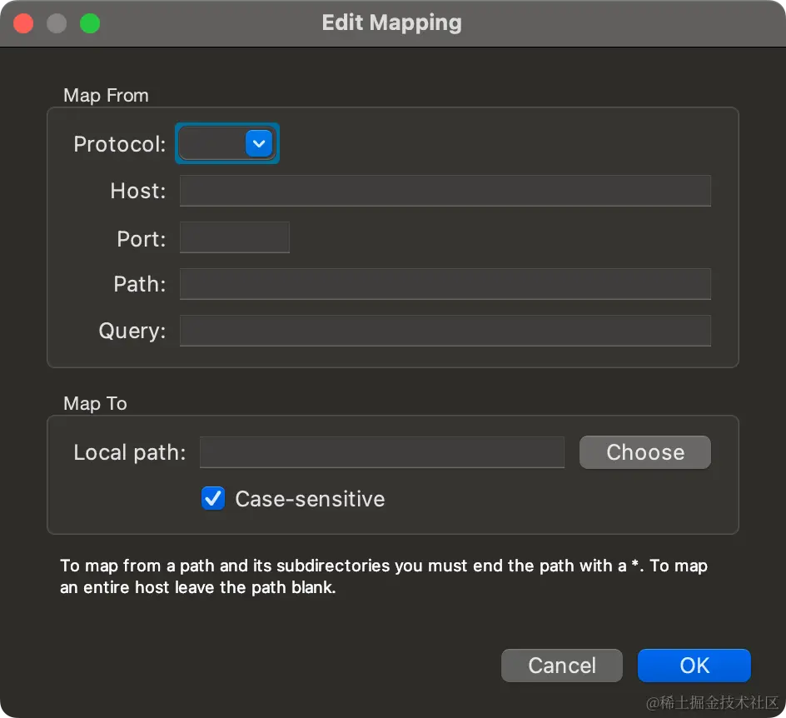Click the Path input field
Screen dimensions: 786x718
(x=445, y=284)
